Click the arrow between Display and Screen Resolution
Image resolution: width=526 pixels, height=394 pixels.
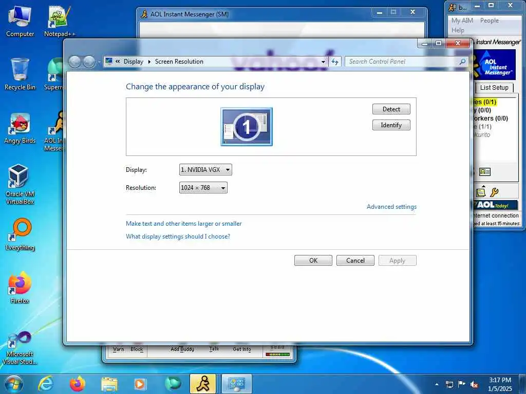pos(149,62)
